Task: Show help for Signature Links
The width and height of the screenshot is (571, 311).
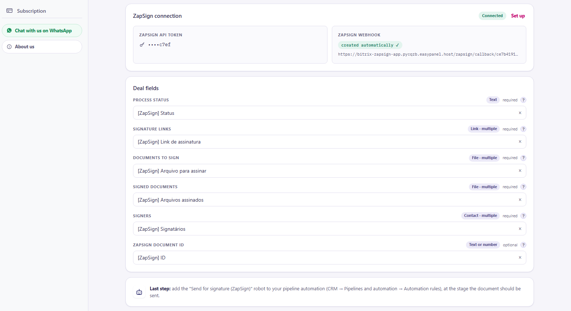Action: coord(523,129)
